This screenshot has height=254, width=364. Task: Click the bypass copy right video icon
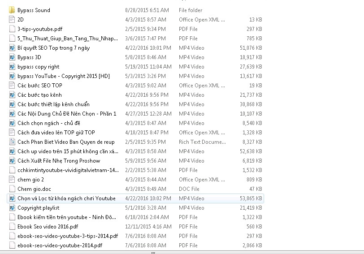pyautogui.click(x=12, y=67)
